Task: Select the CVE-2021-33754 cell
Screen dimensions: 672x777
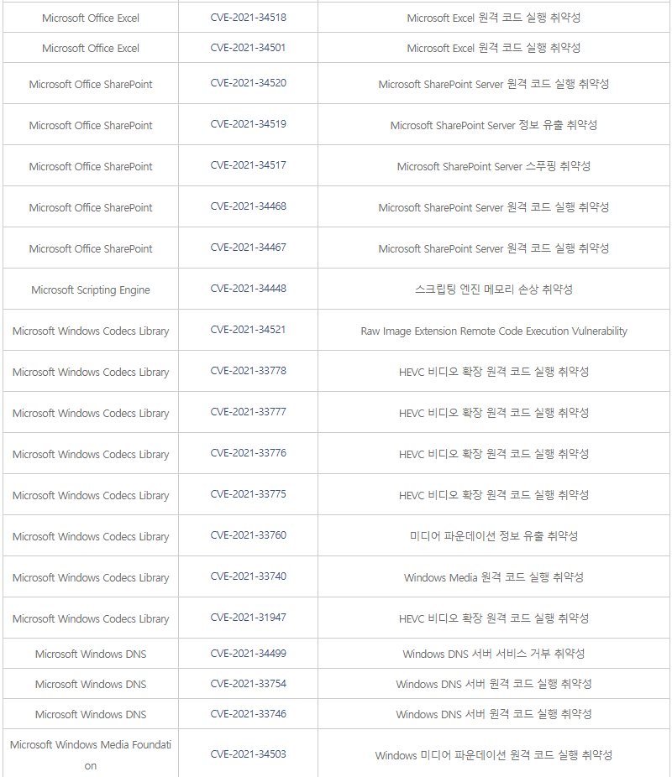Action: 248,684
